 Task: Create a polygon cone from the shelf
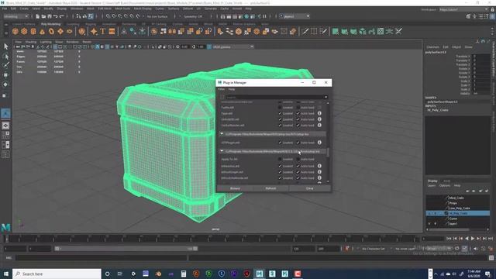pos(43,31)
